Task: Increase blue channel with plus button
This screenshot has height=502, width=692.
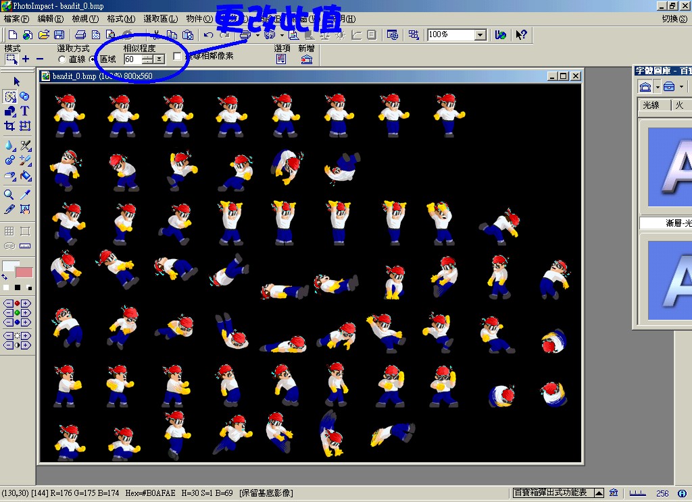Action: point(25,322)
